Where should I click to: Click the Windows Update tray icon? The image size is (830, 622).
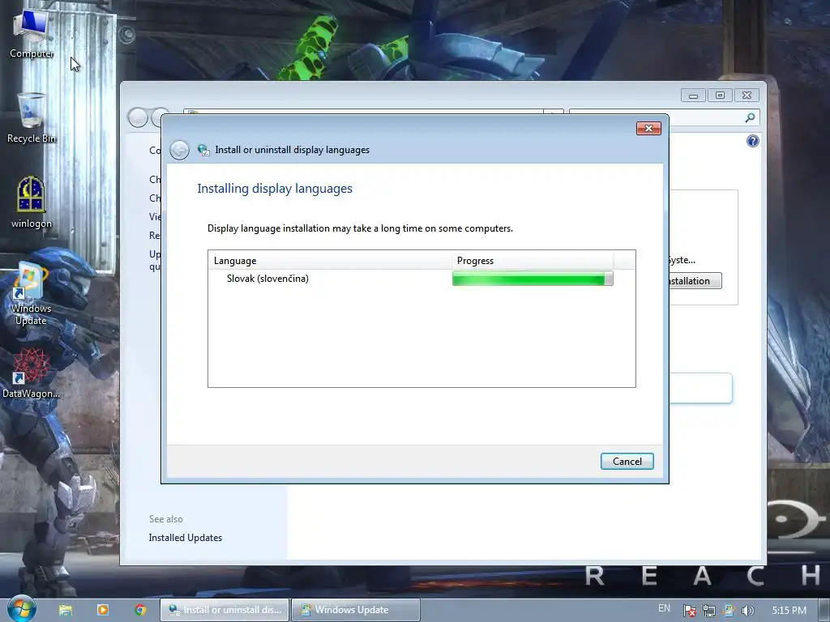pos(729,611)
